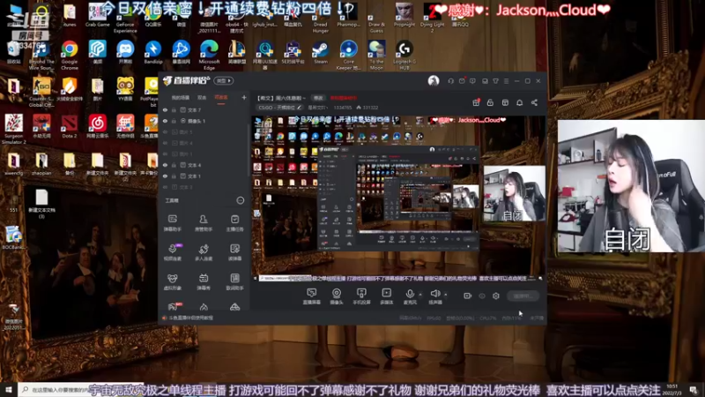Show the hidden 图片 1 source
705x397 pixels.
tap(165, 154)
